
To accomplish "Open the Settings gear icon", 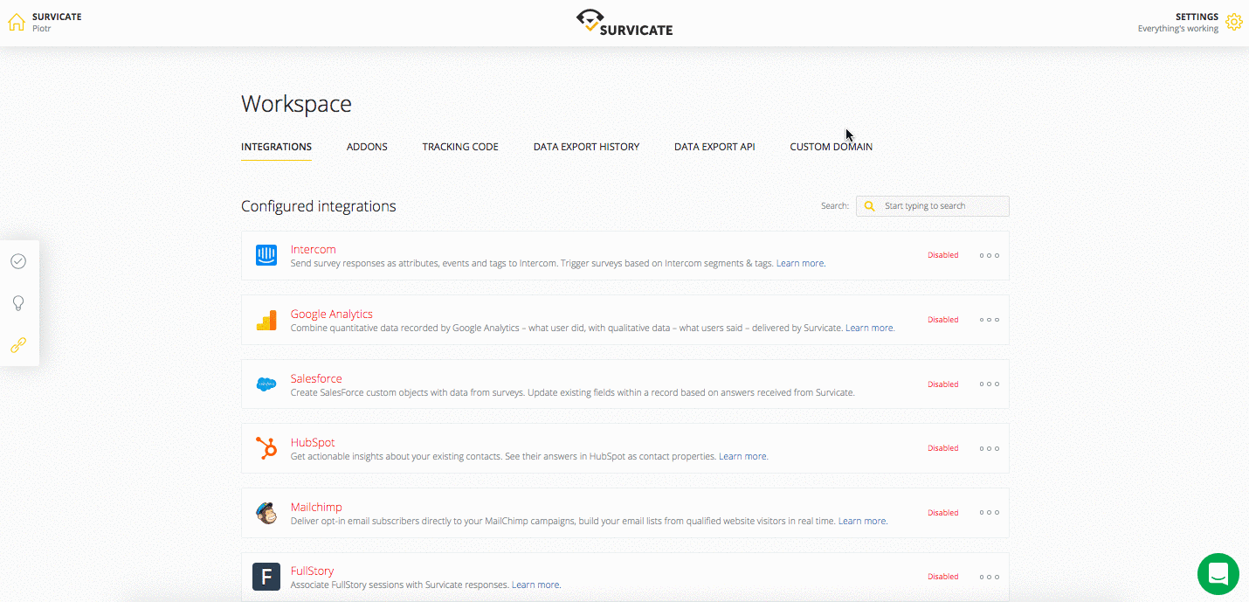I will coord(1233,22).
